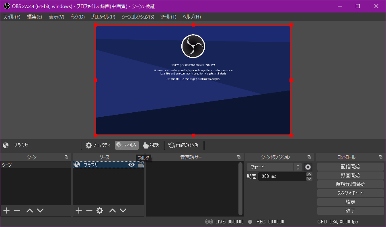
Task: Click the スタジオモード button
Action: point(350,193)
